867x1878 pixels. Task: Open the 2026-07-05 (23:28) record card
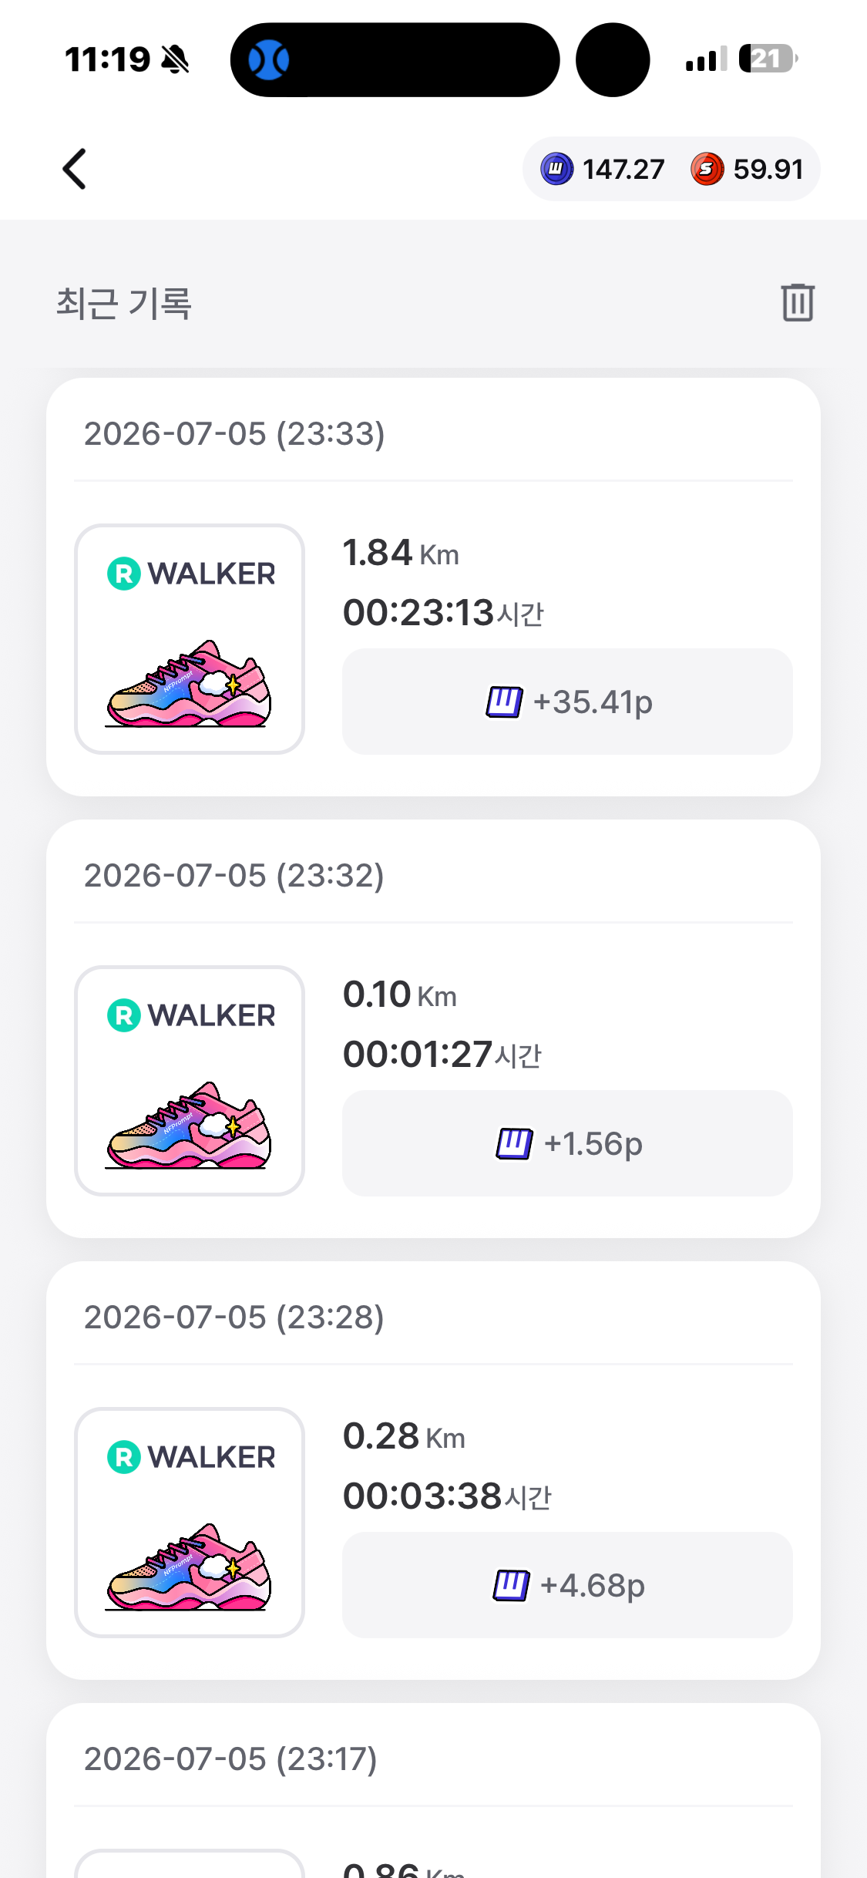pos(433,1470)
